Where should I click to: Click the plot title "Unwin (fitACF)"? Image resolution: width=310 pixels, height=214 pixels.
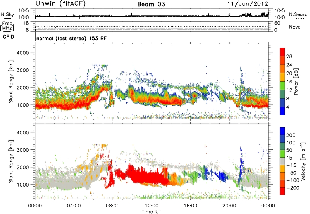click(x=60, y=3)
